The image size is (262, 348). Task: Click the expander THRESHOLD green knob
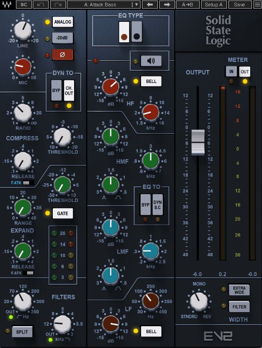tap(62, 185)
